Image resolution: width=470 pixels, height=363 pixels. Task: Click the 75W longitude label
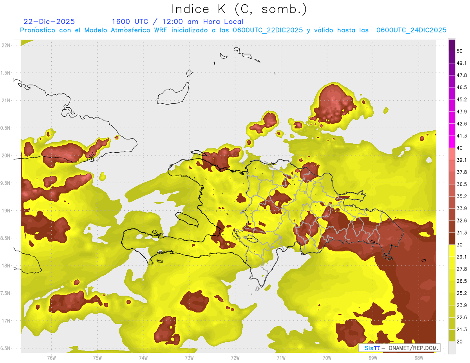coord(97,358)
